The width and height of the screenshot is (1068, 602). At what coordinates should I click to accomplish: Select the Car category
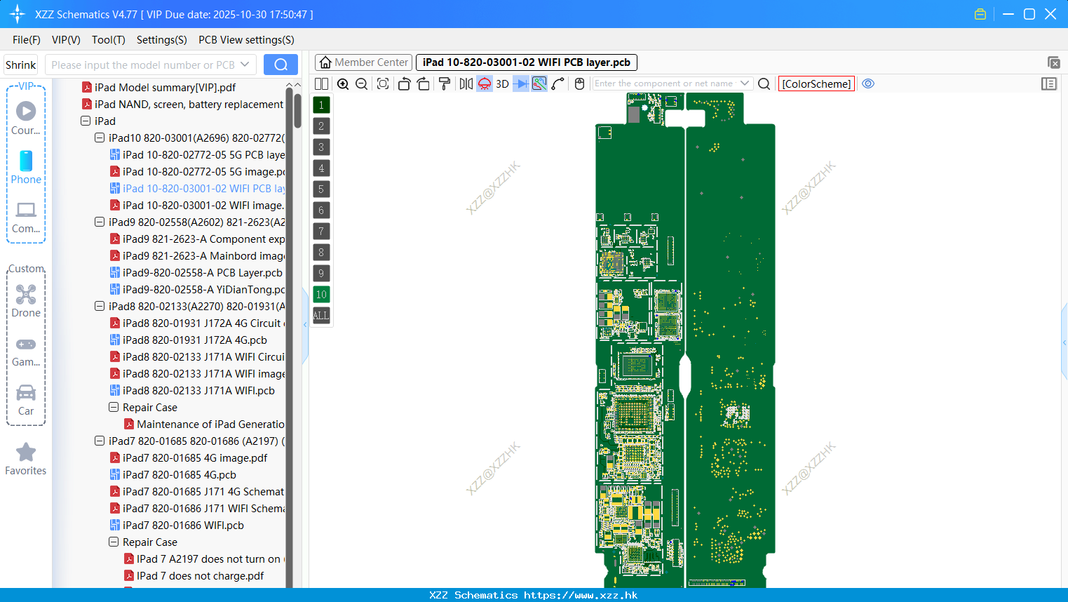pyautogui.click(x=26, y=400)
